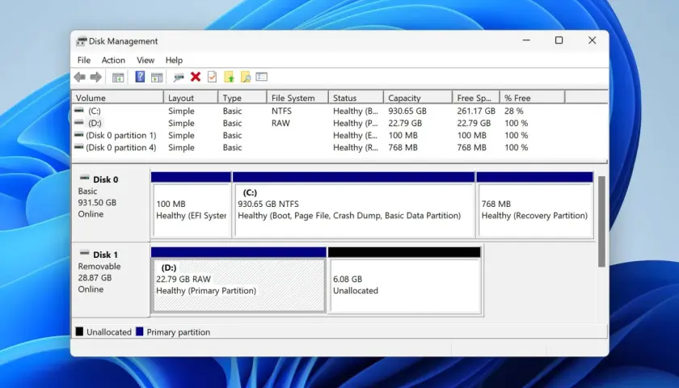Click the Healthy (P... status cell for D:
This screenshot has width=679, height=388.
pos(355,123)
